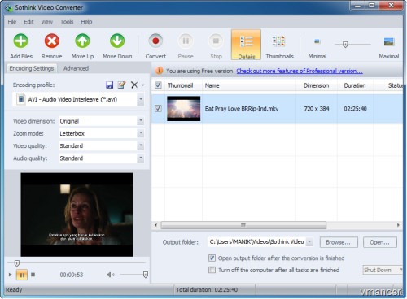Image resolution: width=407 pixels, height=299 pixels.
Task: Stop the preview playback
Action: pyautogui.click(x=33, y=275)
